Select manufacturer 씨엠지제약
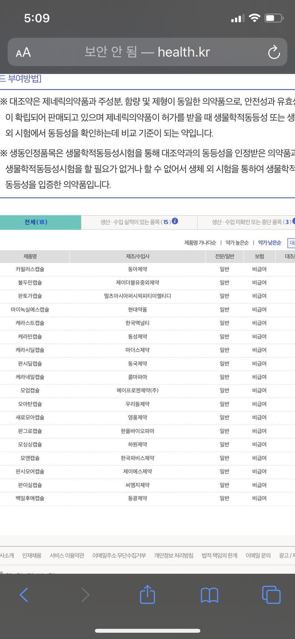The image size is (295, 639). 138,485
